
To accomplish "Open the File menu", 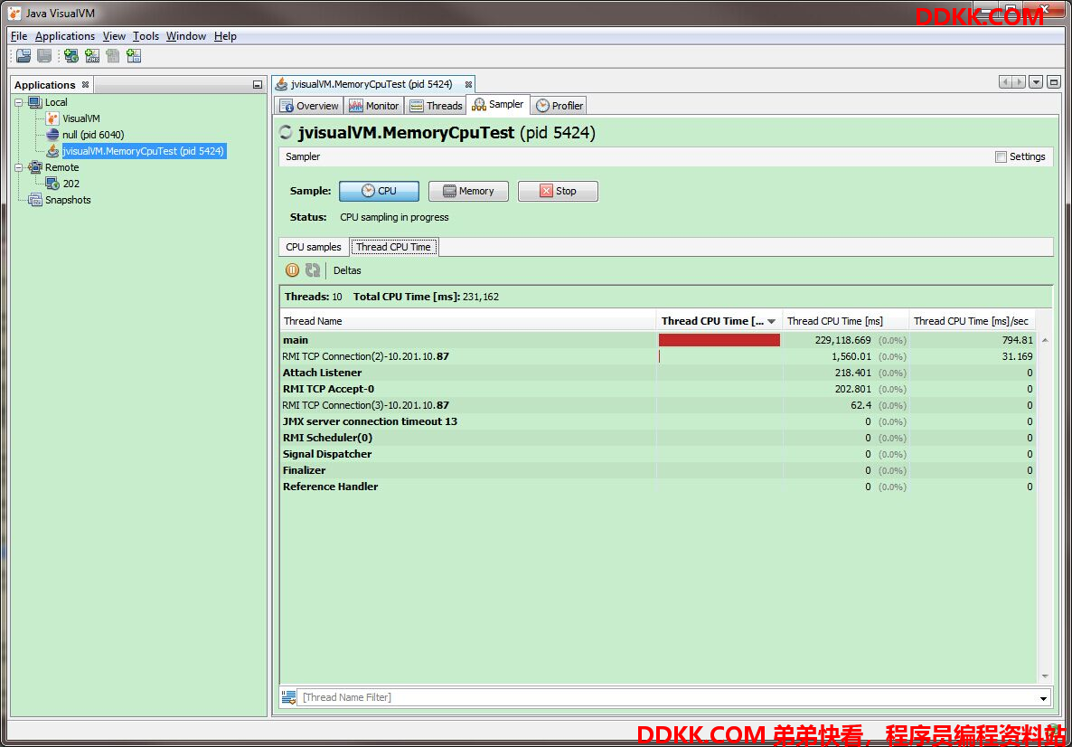I will (x=19, y=36).
